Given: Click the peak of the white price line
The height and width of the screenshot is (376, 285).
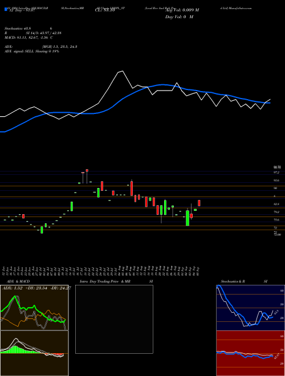Looking at the screenshot, I should pyautogui.click(x=123, y=71).
